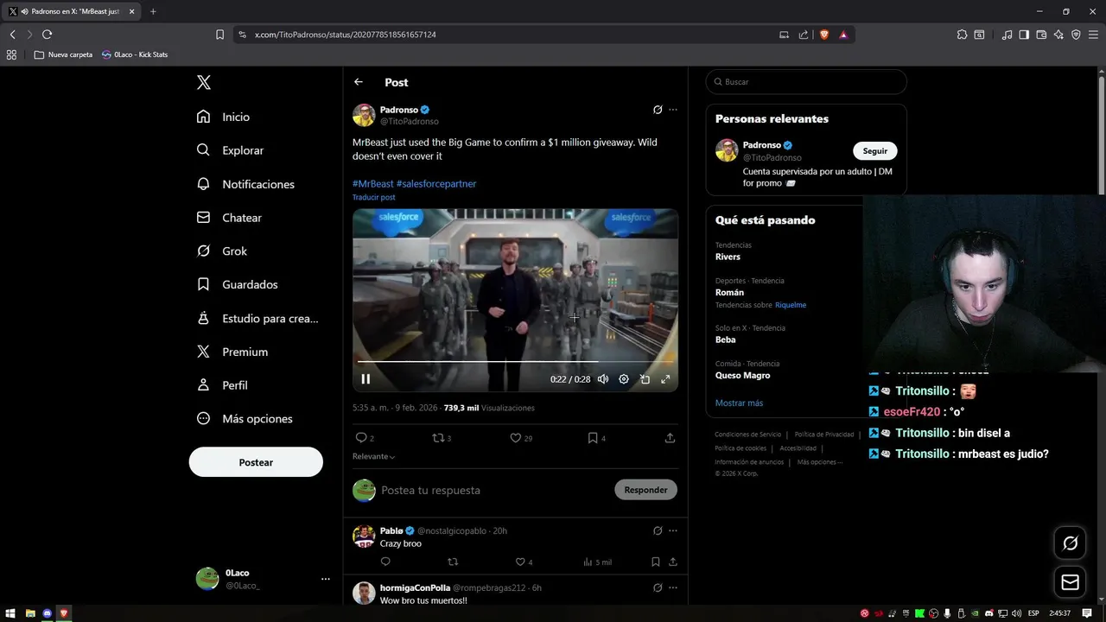The image size is (1106, 622).
Task: Open more options on Padronso's post
Action: point(673,110)
